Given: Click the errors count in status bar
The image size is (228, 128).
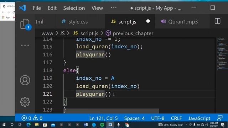Looking at the screenshot, I should (26, 118).
